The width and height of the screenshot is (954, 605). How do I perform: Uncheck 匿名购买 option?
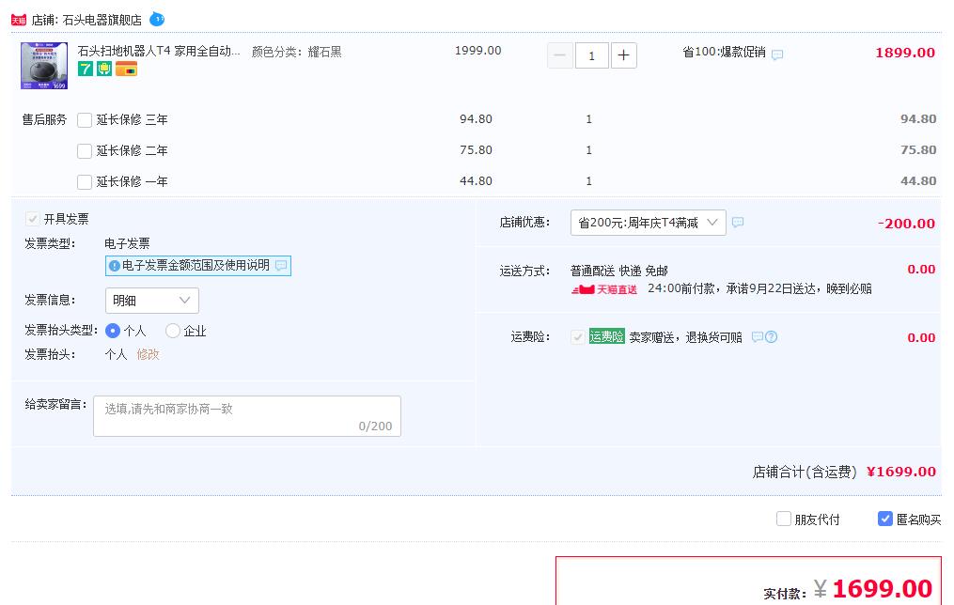click(885, 519)
